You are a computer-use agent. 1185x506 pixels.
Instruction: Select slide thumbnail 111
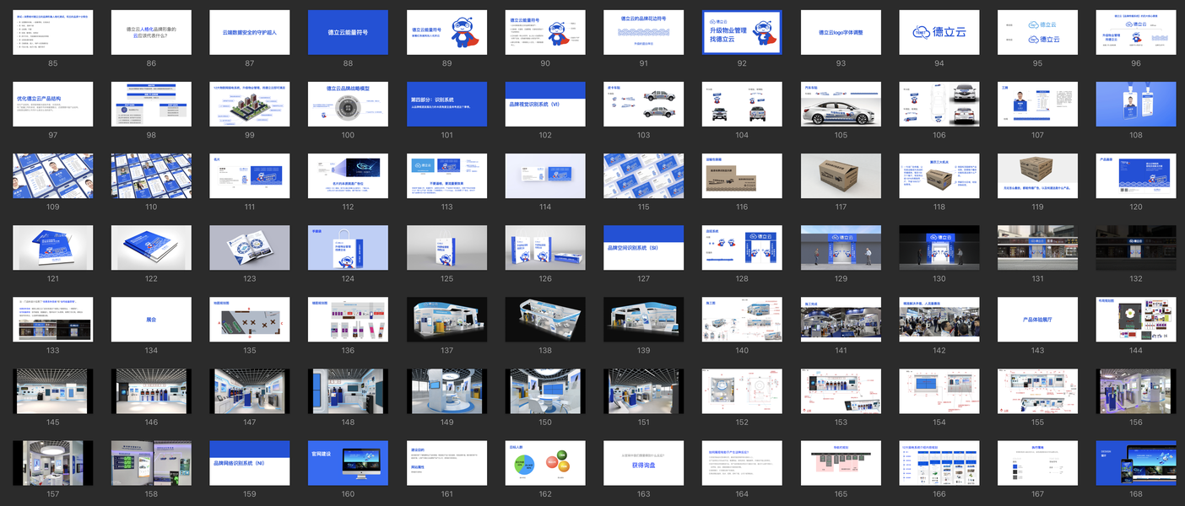(250, 176)
